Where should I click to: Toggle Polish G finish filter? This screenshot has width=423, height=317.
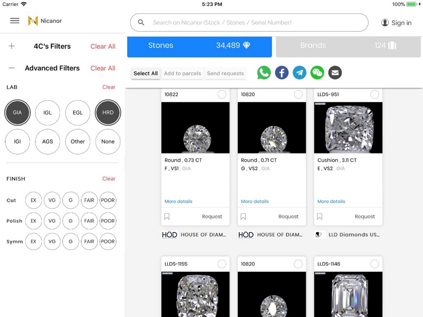click(x=71, y=221)
